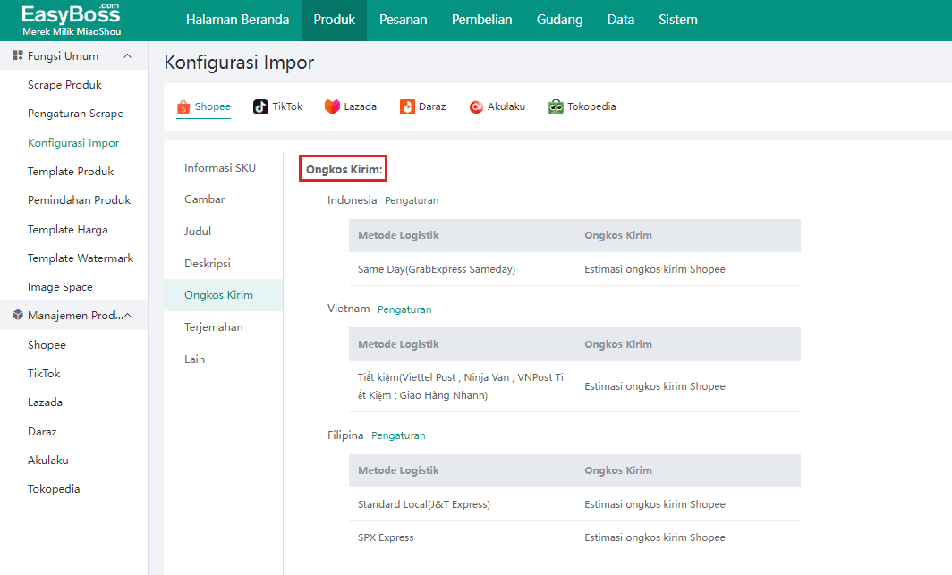Click the Tiết kiệm Viettel Post logistics row
The image size is (952, 575).
pos(574,386)
